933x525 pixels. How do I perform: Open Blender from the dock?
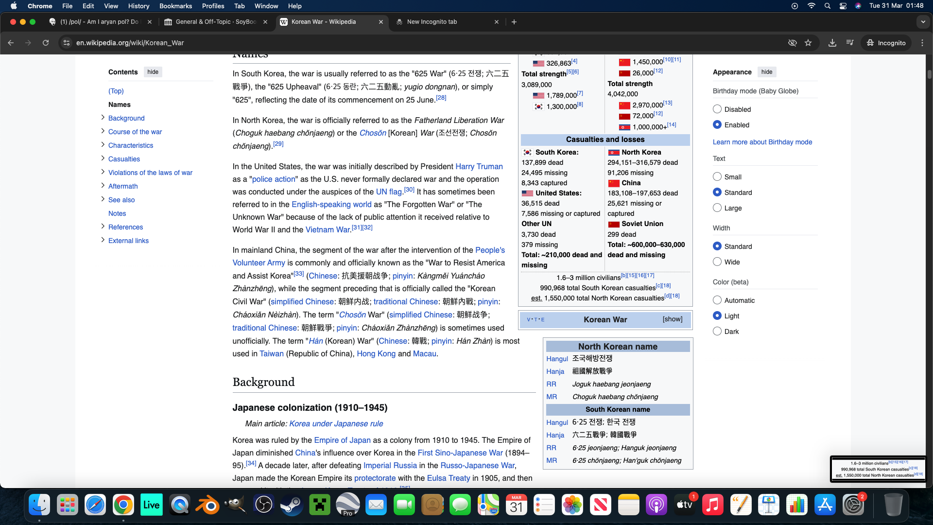(x=207, y=506)
